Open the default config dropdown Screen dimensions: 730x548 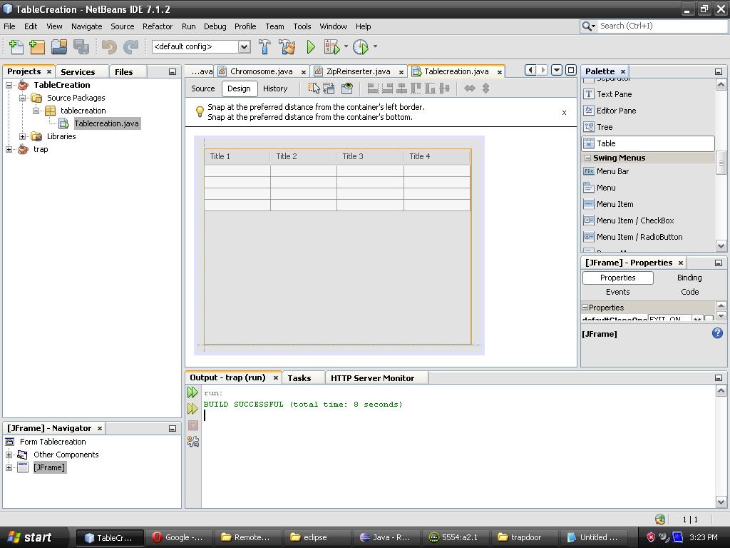point(243,46)
